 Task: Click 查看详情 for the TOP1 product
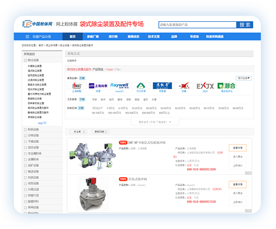pos(237,148)
